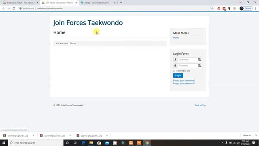Close the Gantry Downloads tab

pos(115,3)
